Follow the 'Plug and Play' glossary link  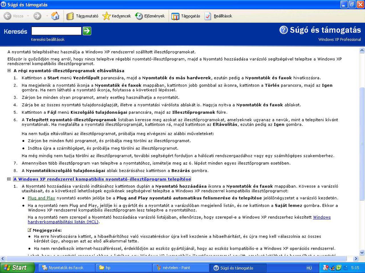click(41, 198)
